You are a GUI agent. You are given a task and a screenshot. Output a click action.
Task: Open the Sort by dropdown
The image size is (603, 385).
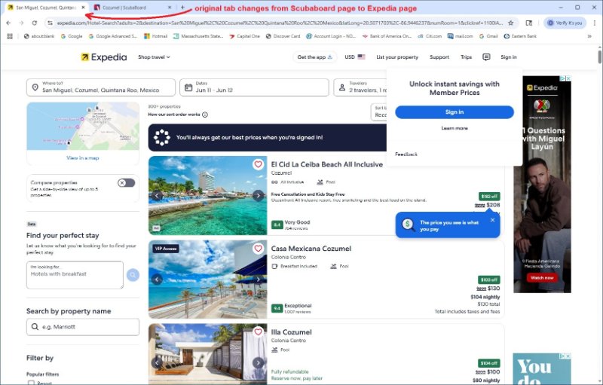pyautogui.click(x=379, y=112)
